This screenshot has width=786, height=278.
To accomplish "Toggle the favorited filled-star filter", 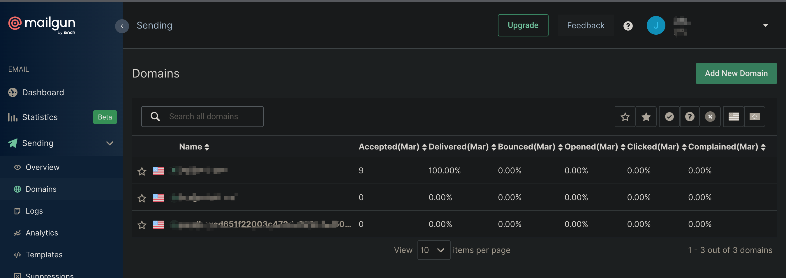I will click(x=646, y=117).
